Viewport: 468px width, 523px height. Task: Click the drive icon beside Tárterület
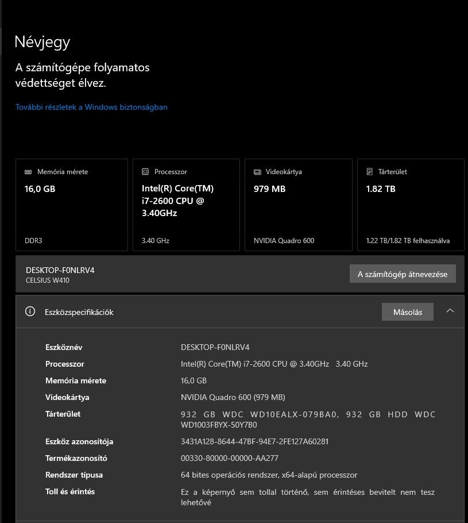[370, 172]
